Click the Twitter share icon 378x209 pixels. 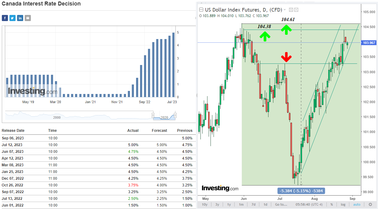point(13,18)
